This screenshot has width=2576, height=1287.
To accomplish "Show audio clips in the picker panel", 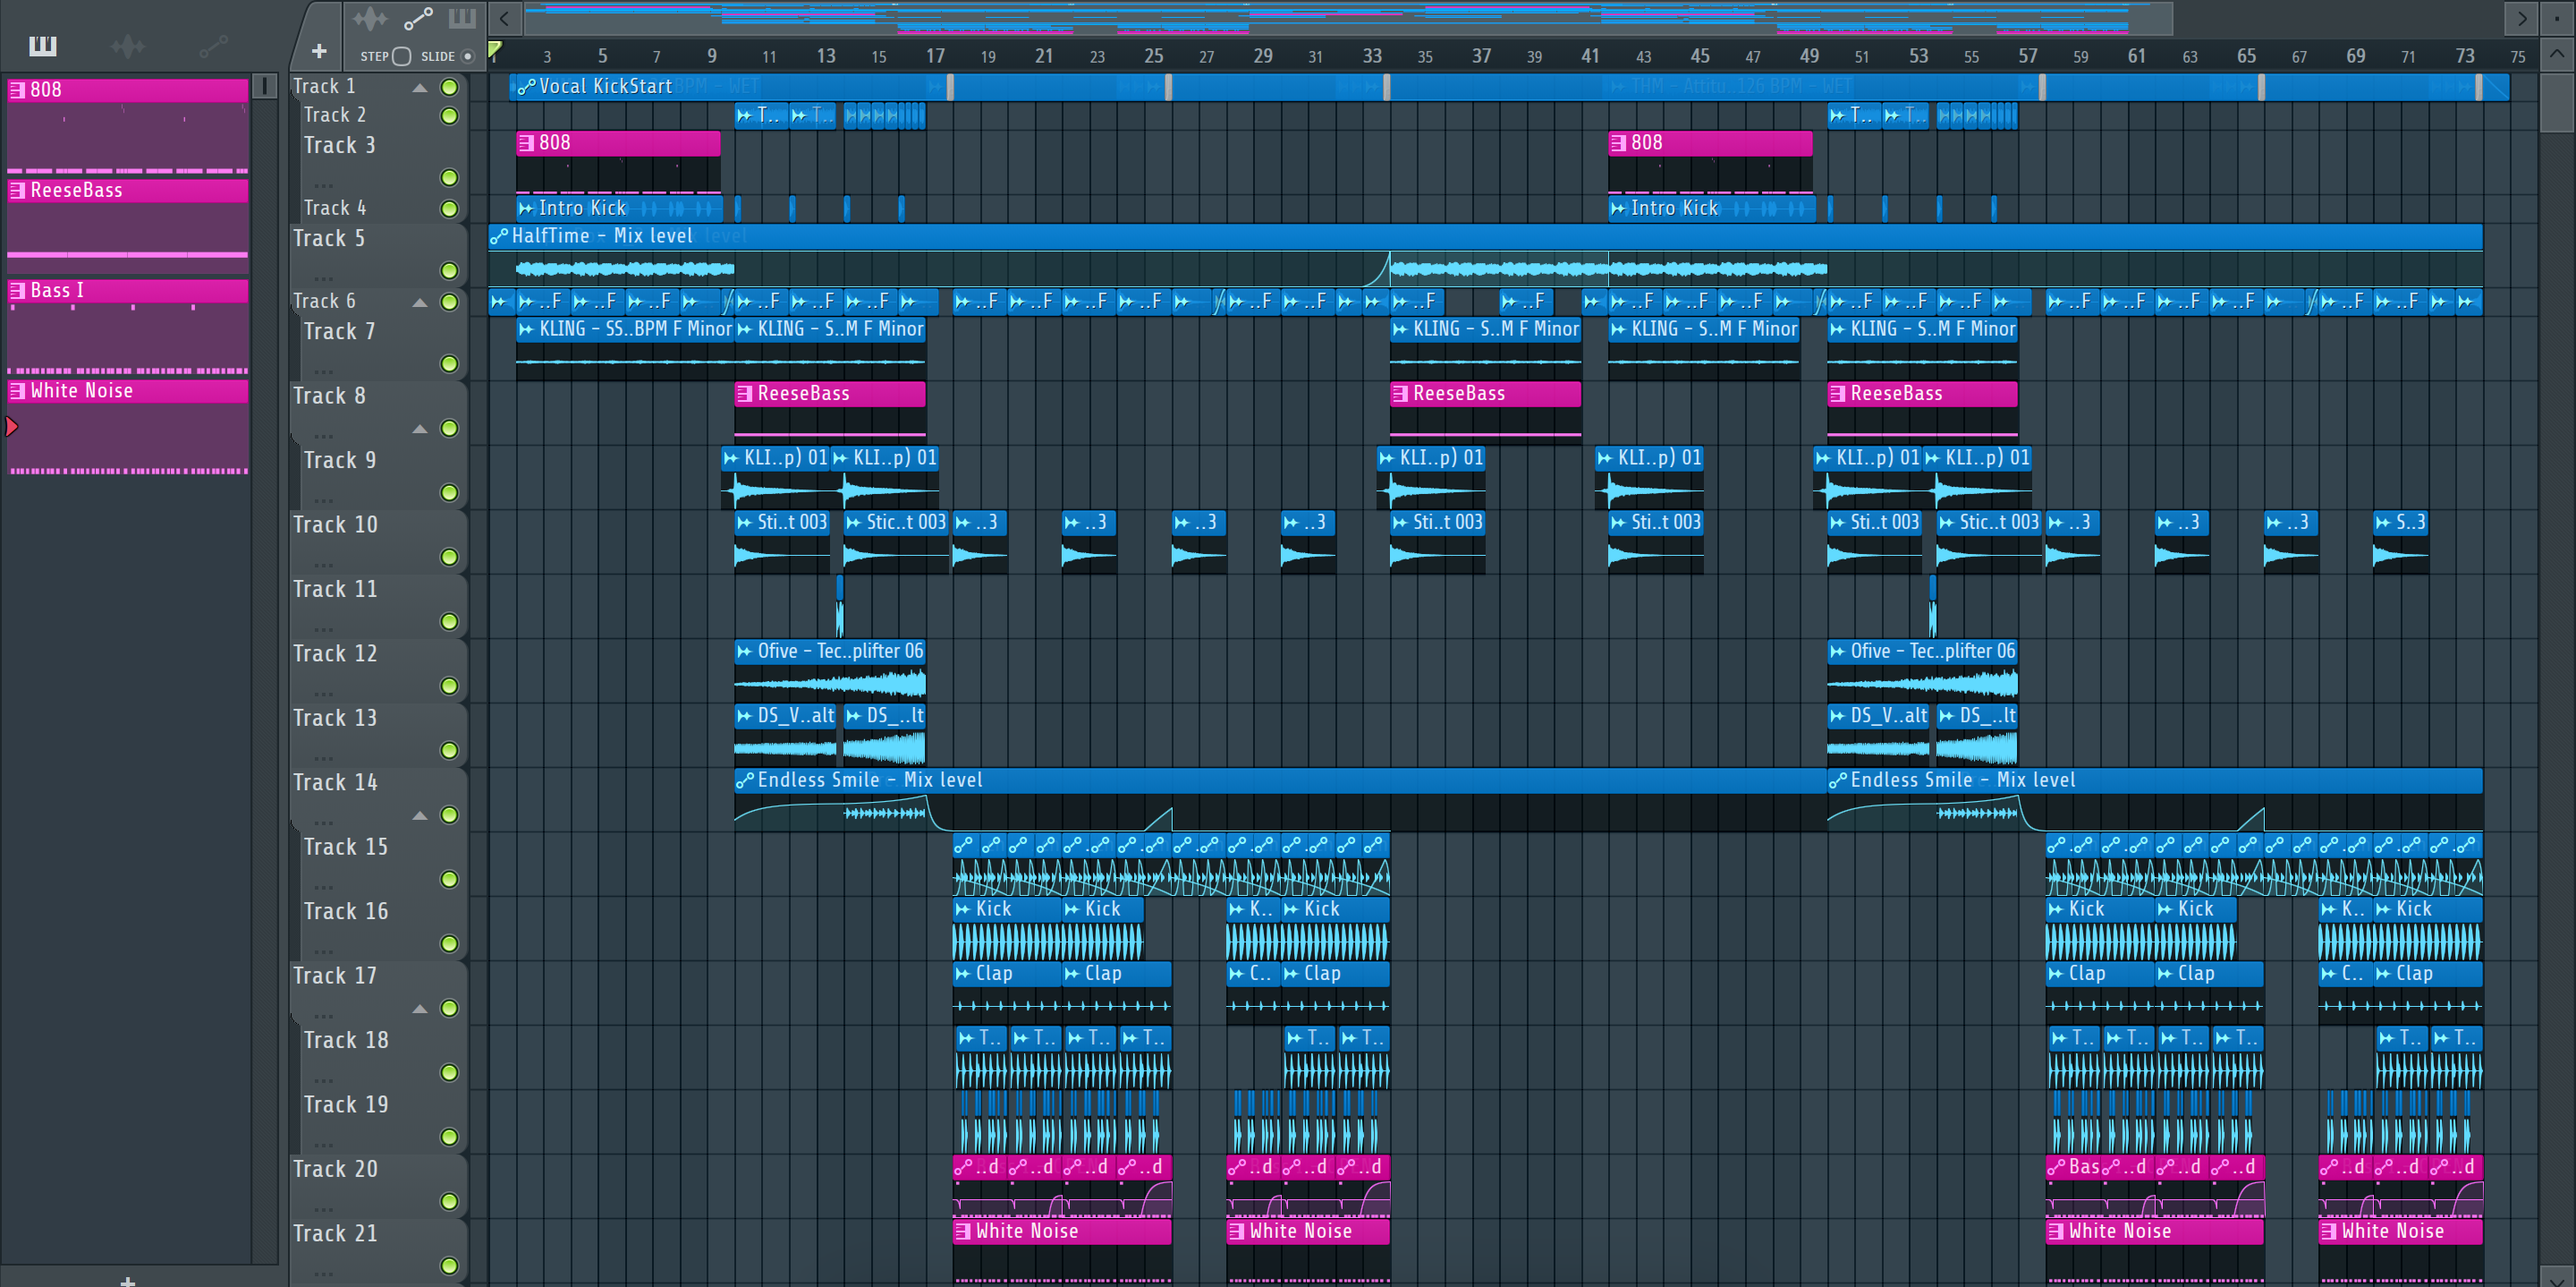I will click(x=127, y=45).
